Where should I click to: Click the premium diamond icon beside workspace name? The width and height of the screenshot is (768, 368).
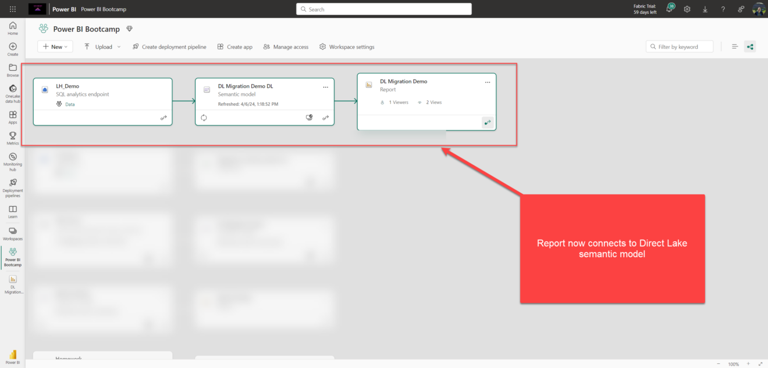pos(130,29)
